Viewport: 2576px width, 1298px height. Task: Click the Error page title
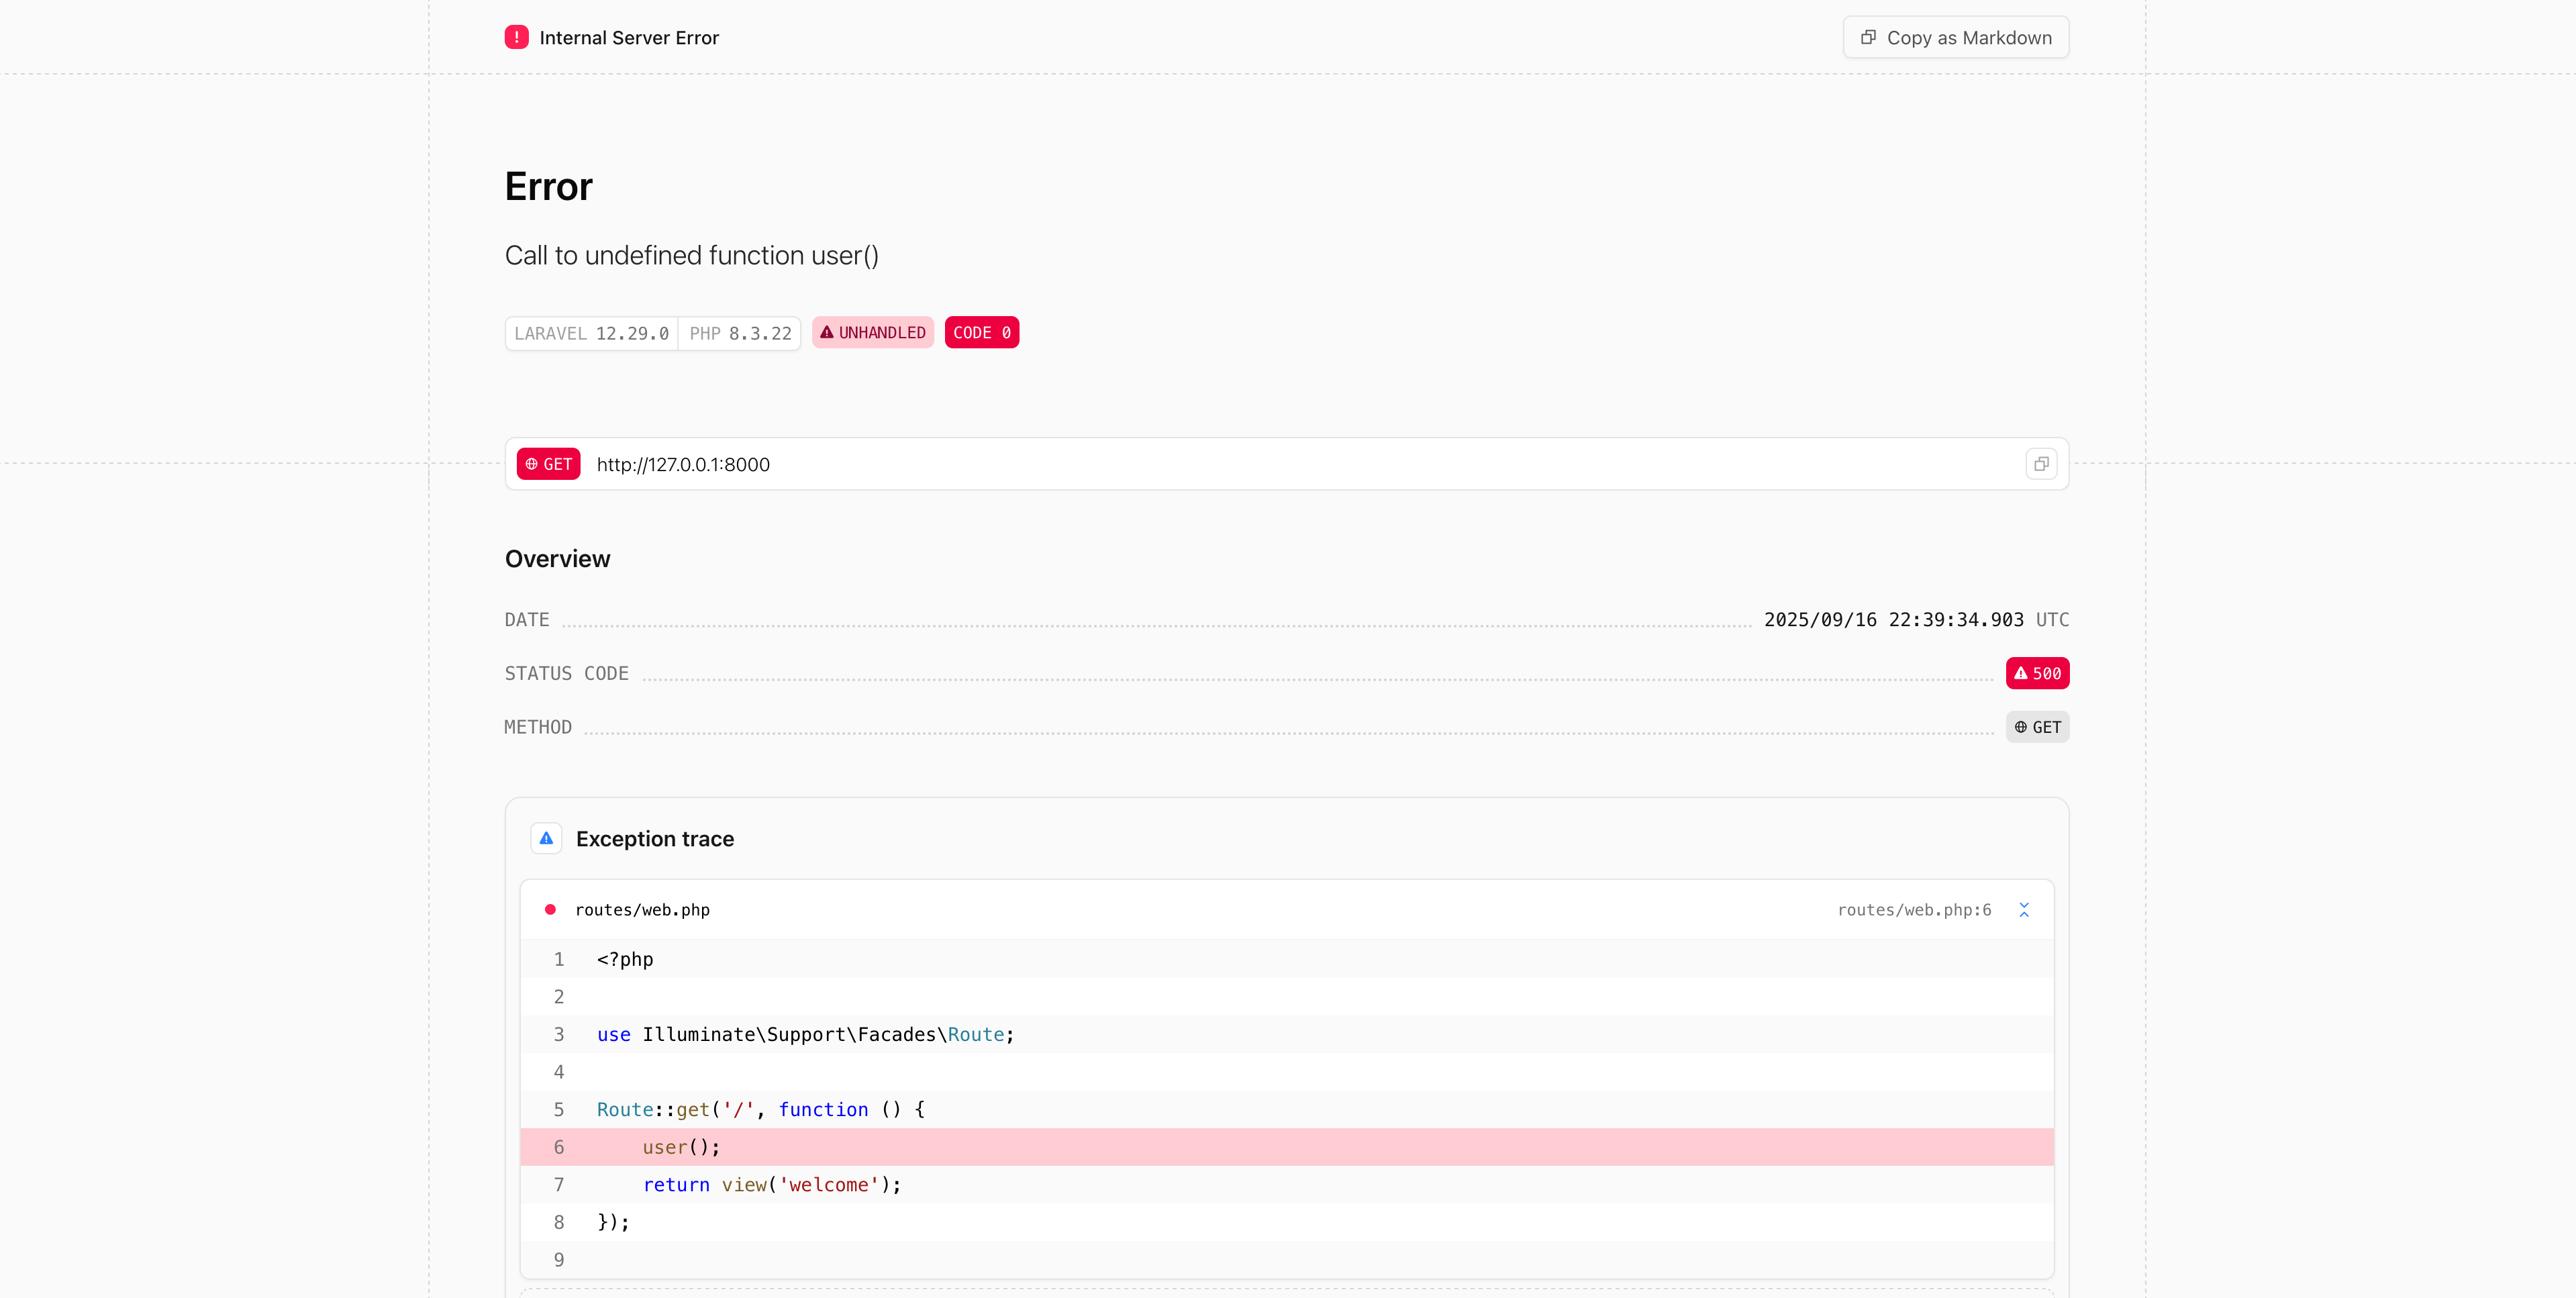pyautogui.click(x=547, y=186)
